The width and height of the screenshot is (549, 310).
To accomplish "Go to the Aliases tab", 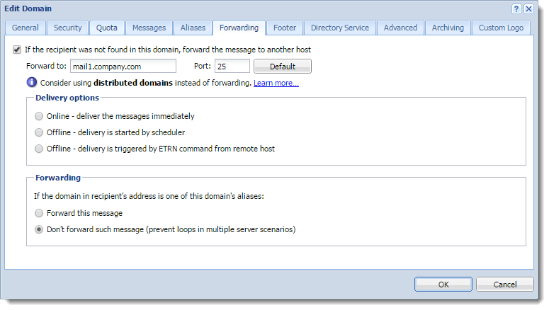I will tap(193, 28).
